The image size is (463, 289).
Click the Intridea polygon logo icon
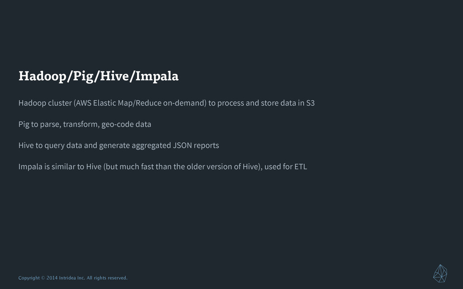point(440,273)
